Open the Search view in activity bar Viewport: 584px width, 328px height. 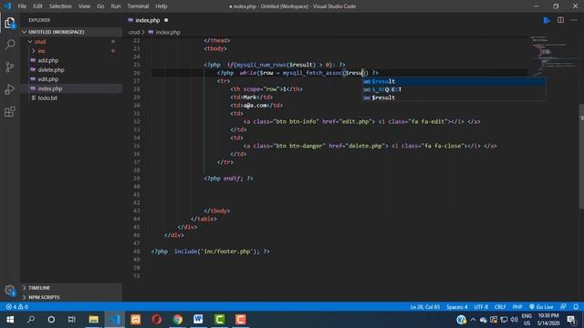10,45
